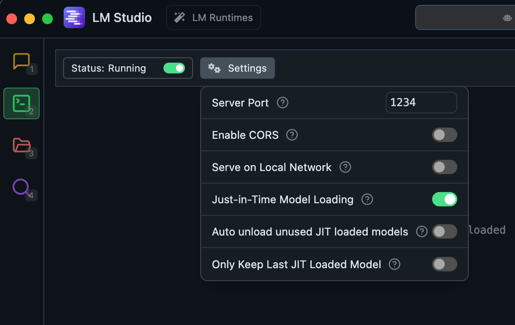Open LM Runtimes
Image resolution: width=515 pixels, height=325 pixels.
coord(214,17)
